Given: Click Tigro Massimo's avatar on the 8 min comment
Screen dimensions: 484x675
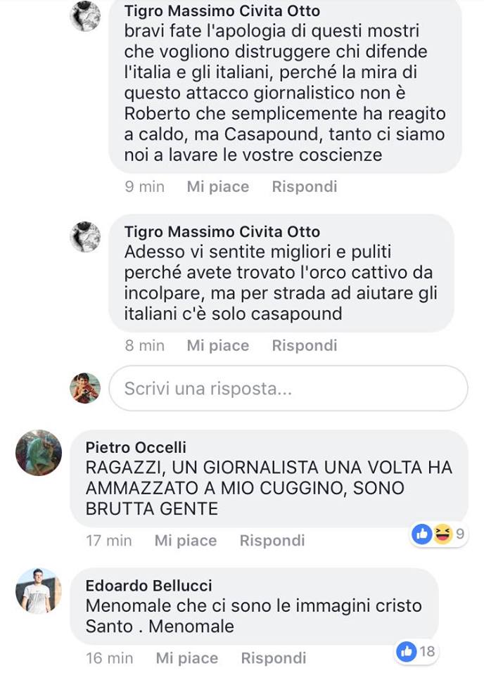Looking at the screenshot, I should click(x=85, y=237).
